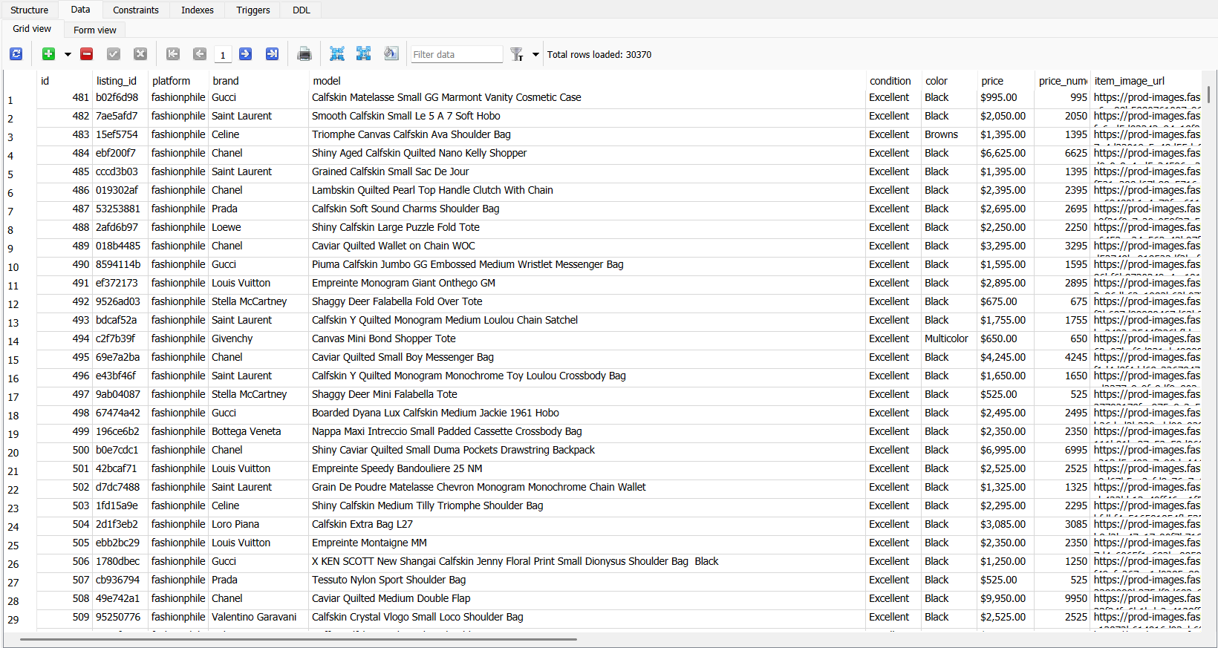Switch to Form view
The width and height of the screenshot is (1218, 648).
click(x=95, y=30)
